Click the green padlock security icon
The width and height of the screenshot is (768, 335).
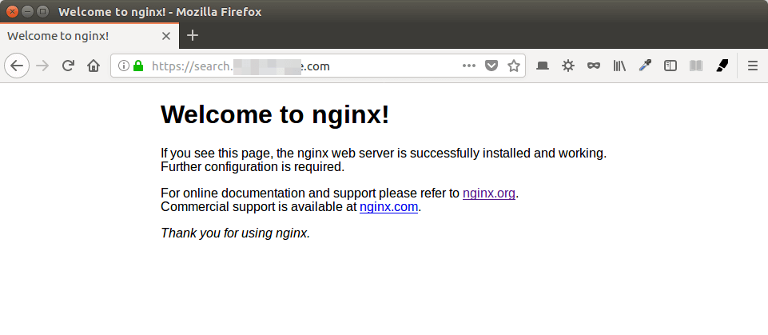pos(137,66)
